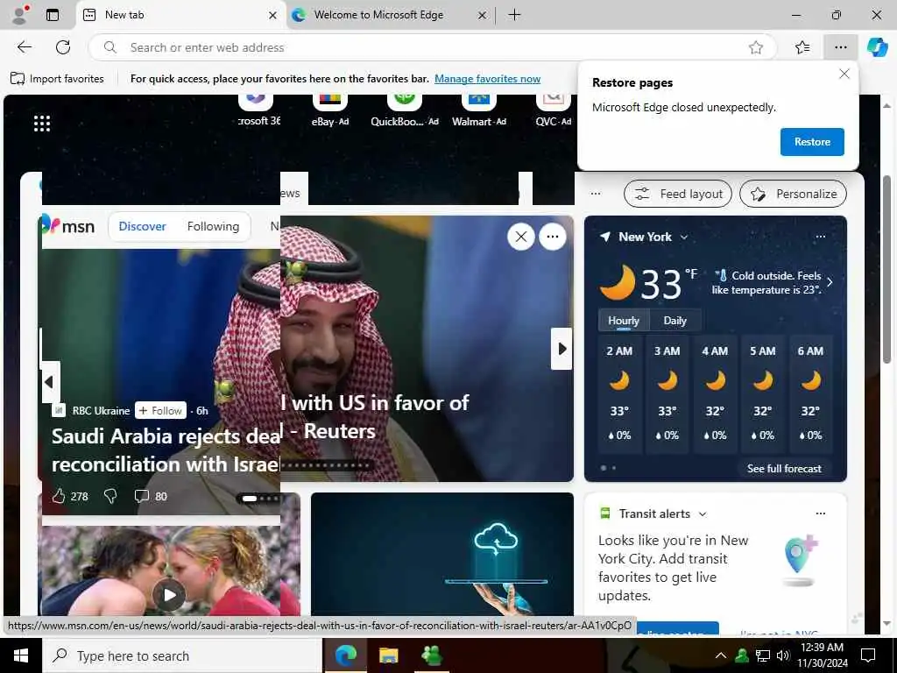
Task: Select the 4 AM hourly forecast
Action: coord(715,394)
